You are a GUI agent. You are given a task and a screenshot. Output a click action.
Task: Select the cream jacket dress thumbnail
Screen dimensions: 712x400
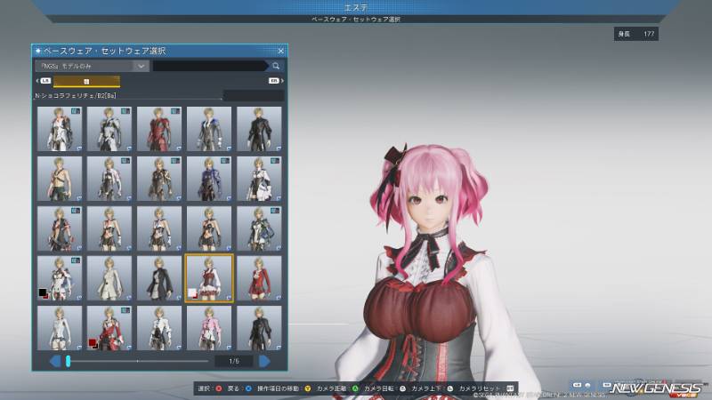tap(109, 278)
